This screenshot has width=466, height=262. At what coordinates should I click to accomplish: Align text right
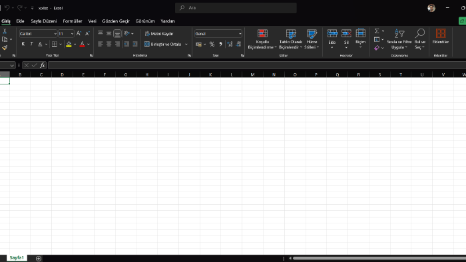tap(117, 44)
